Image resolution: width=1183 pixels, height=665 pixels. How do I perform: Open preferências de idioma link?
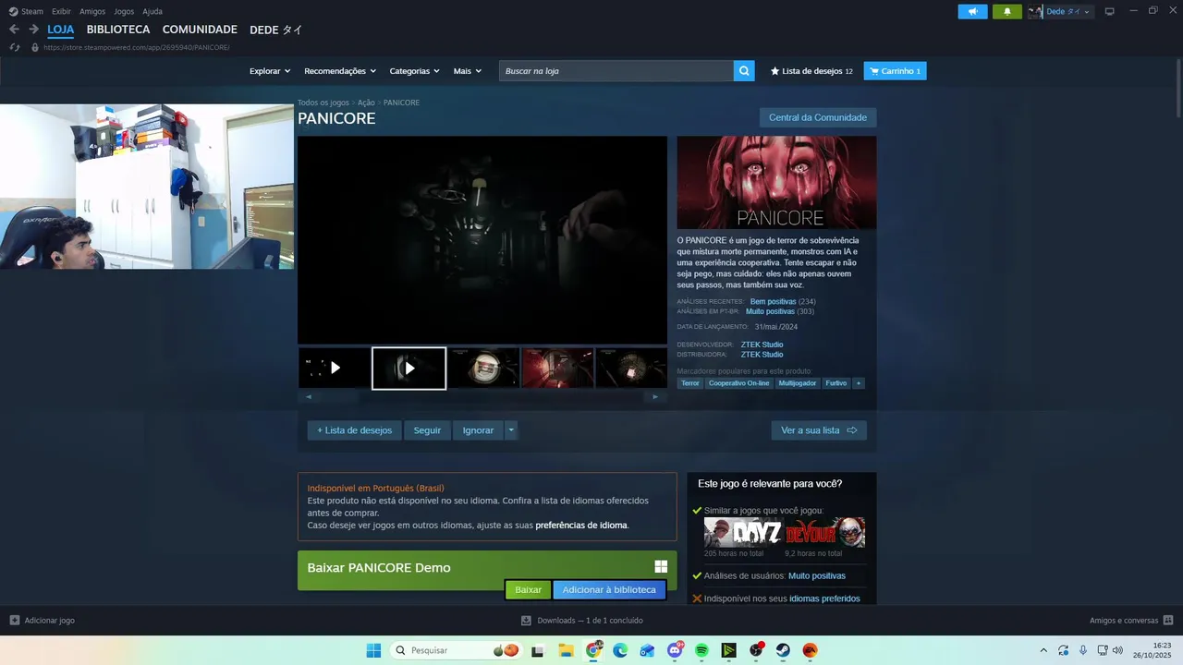point(581,526)
